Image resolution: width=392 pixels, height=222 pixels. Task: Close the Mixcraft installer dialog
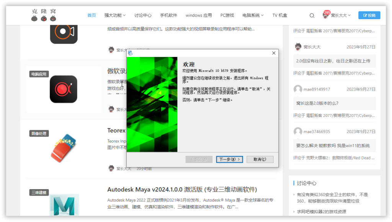(x=274, y=53)
